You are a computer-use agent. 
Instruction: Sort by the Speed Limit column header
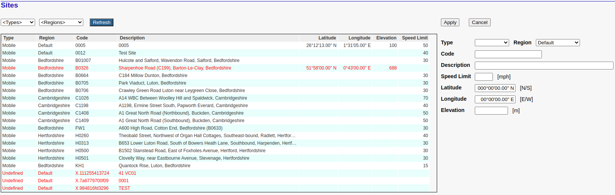coord(415,38)
